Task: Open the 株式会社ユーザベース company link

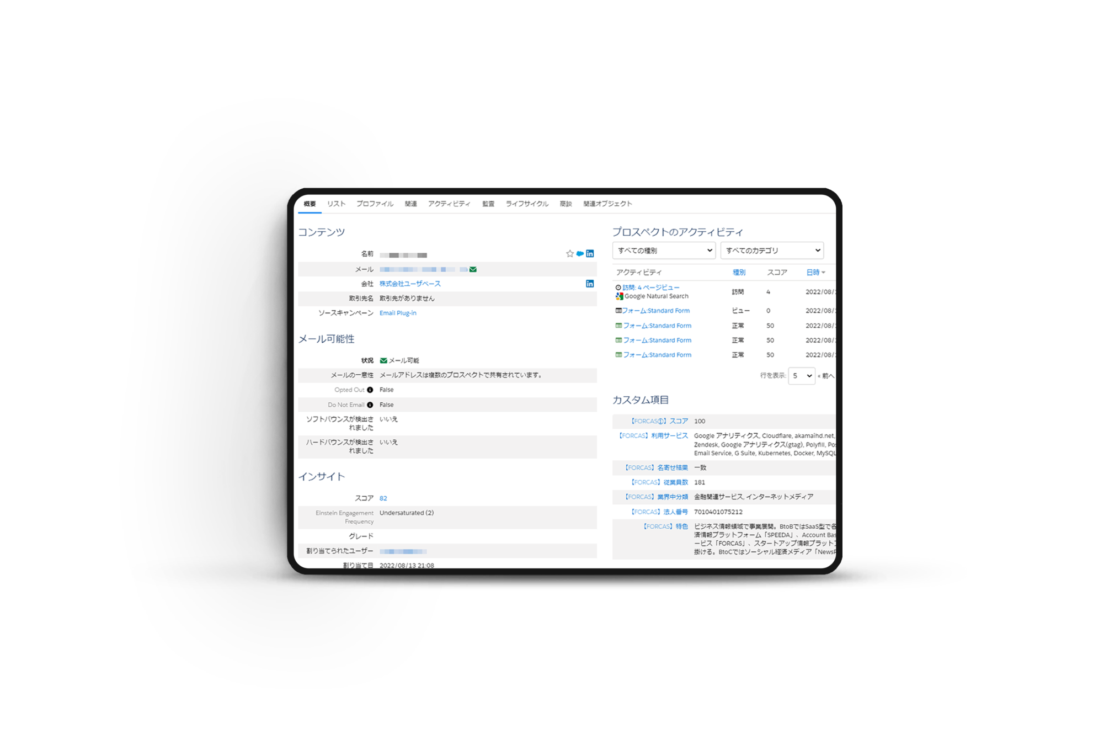Action: (410, 284)
